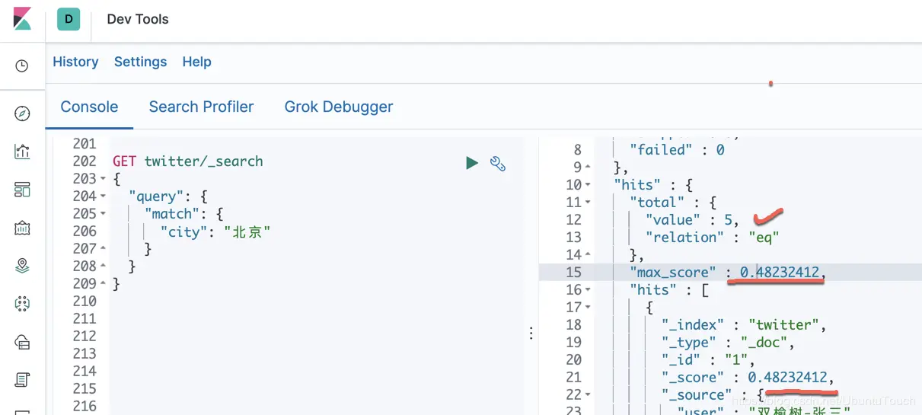The height and width of the screenshot is (415, 922).
Task: Click "value" : 5 in response
Action: pos(693,220)
